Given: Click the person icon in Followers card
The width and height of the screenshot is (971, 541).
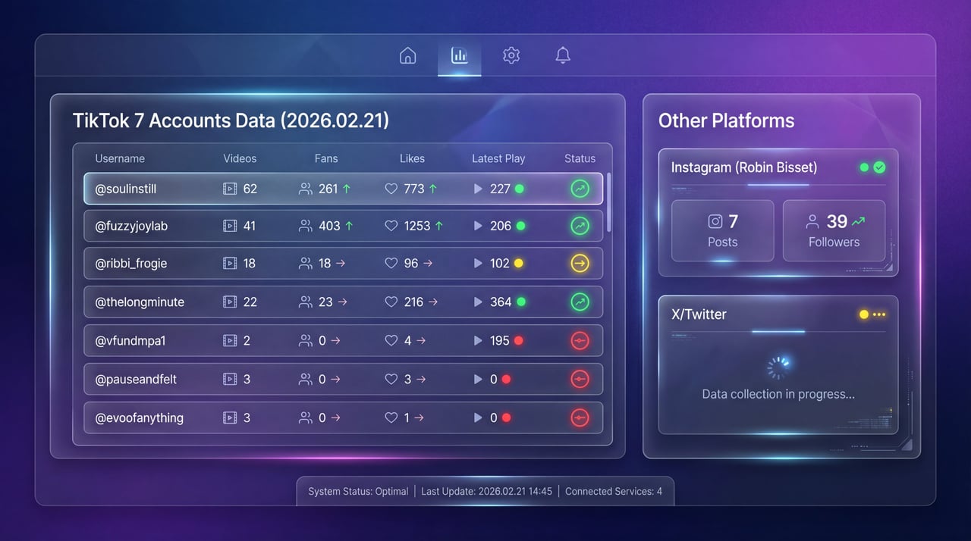Looking at the screenshot, I should (812, 221).
